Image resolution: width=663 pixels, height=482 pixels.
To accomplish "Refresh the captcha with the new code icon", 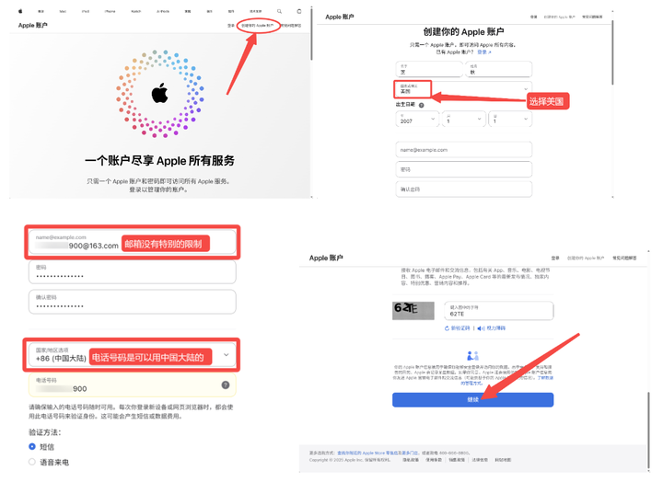I will tap(447, 328).
